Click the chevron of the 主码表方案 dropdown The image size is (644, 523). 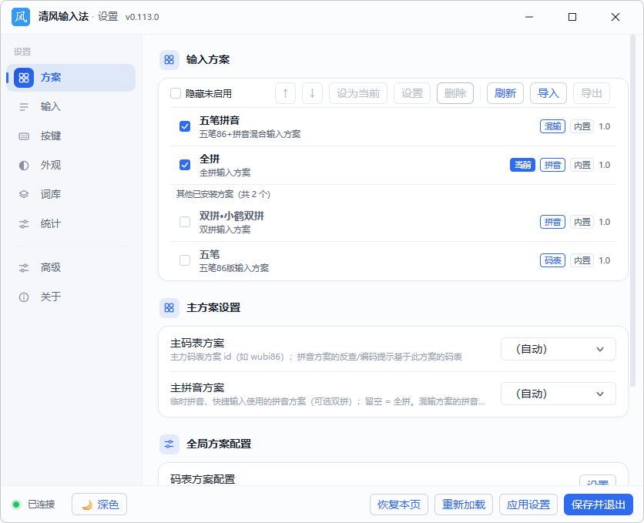[x=600, y=350]
